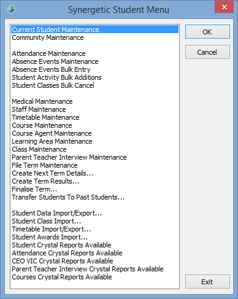The height and width of the screenshot is (299, 238).
Task: Select Course Agent Maintenance
Action: (52, 133)
